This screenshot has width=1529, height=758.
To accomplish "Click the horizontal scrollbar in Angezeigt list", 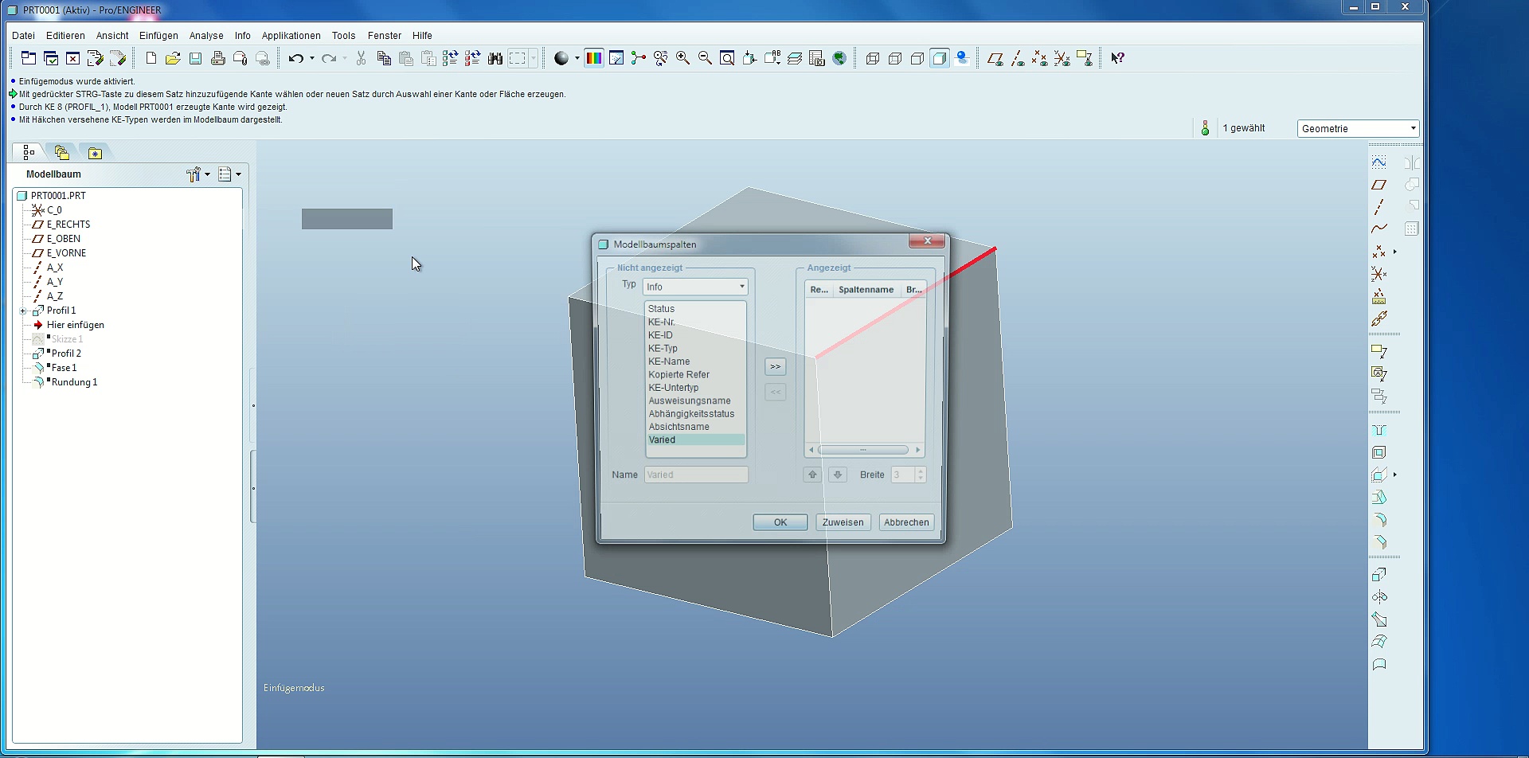I will [863, 450].
